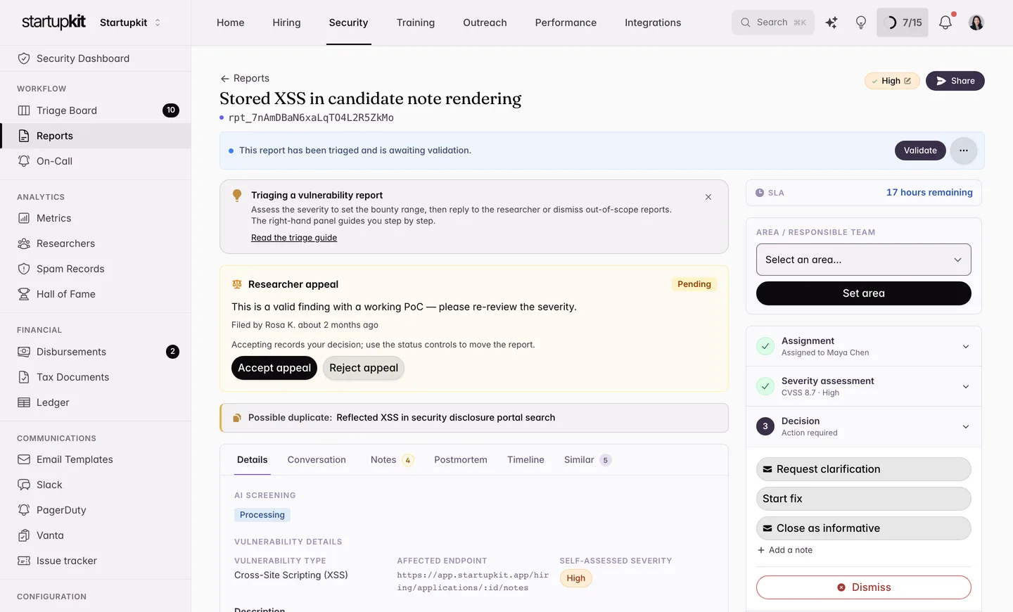Click the Set area button
This screenshot has width=1013, height=612.
(864, 293)
